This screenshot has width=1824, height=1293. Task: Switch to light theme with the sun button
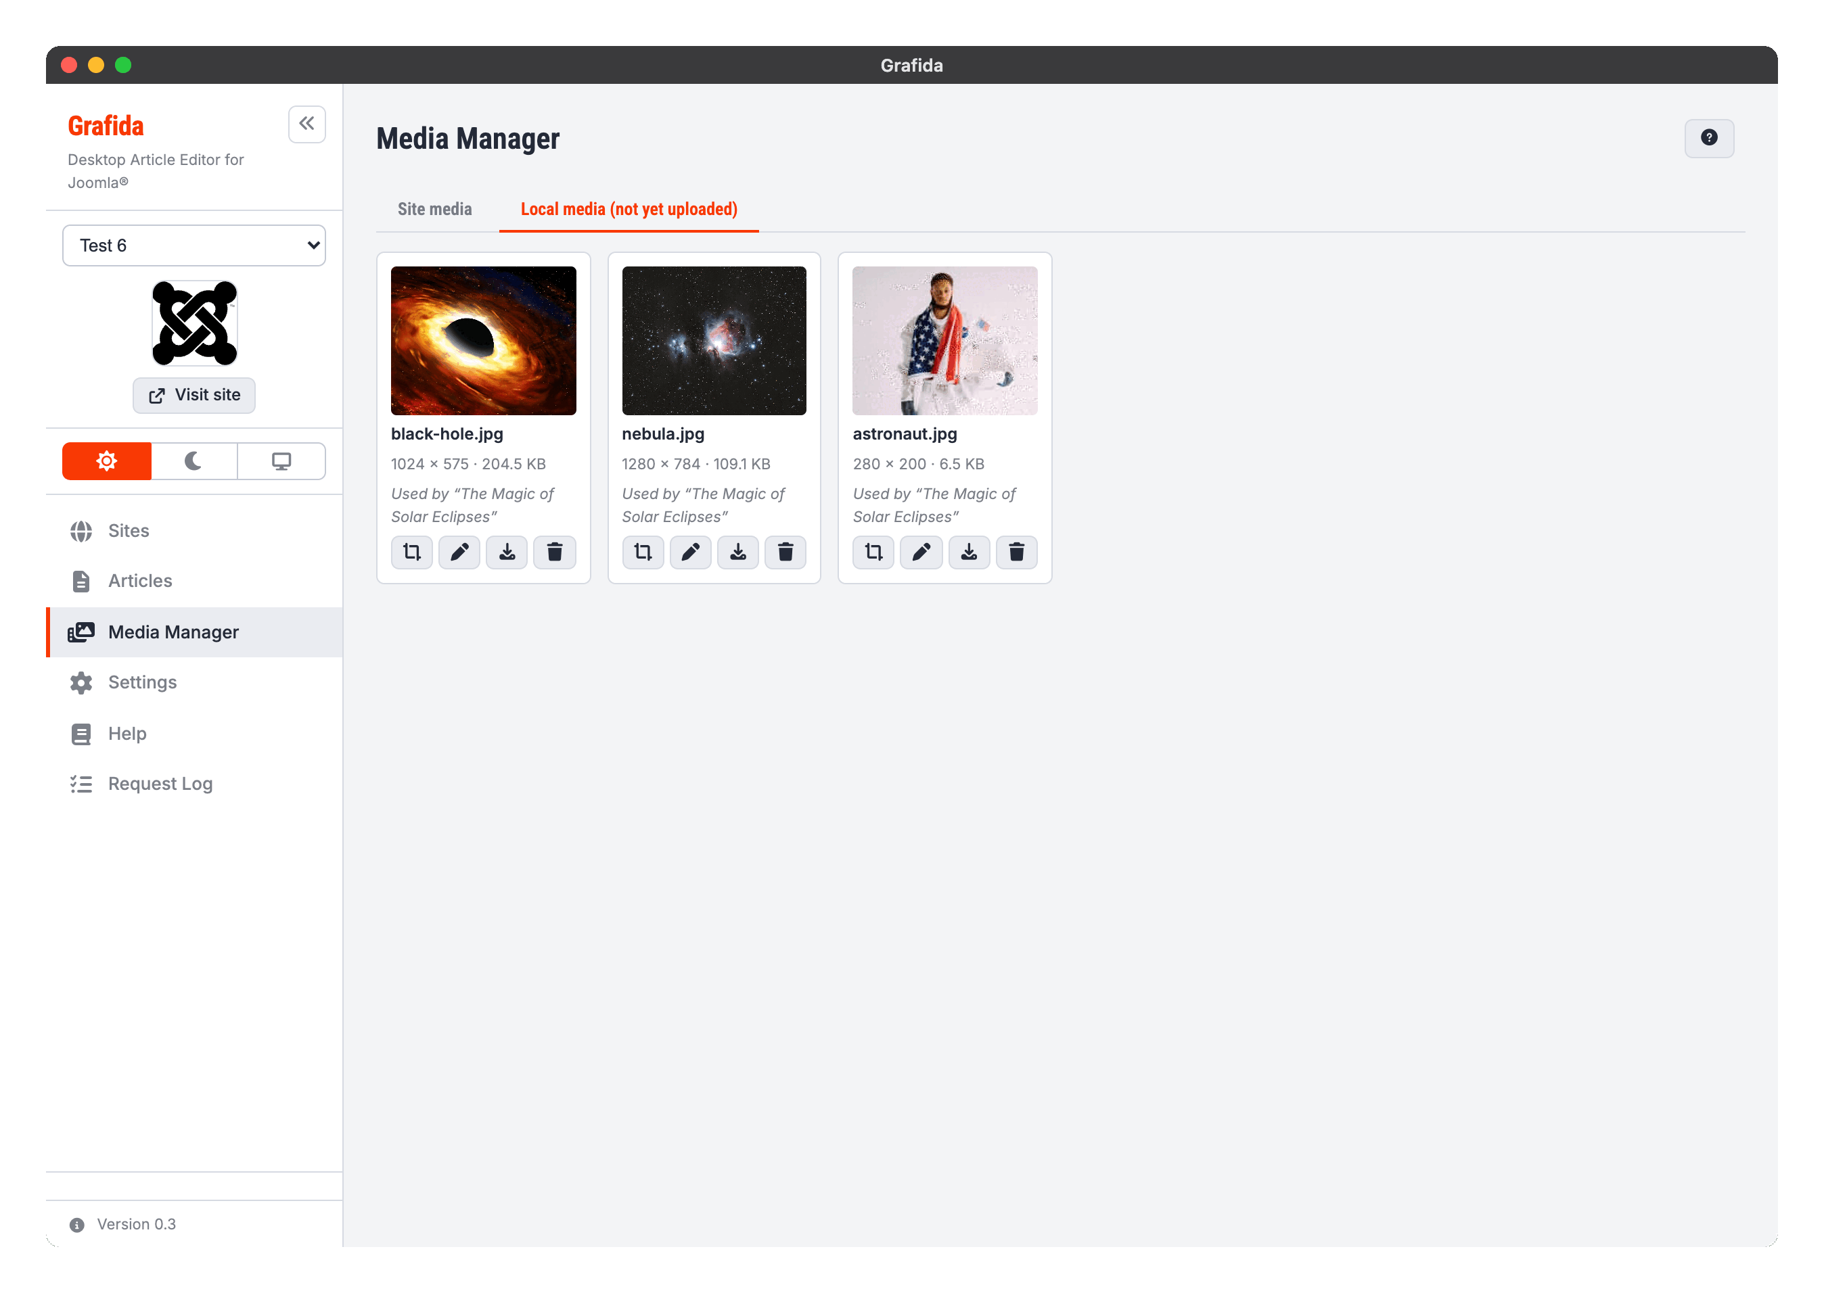[x=107, y=461]
